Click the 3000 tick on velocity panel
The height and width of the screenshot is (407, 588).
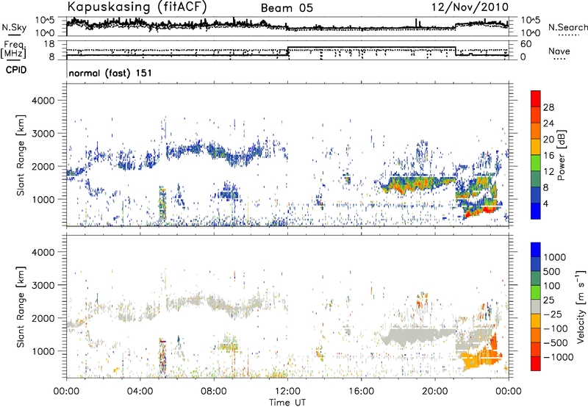43,285
